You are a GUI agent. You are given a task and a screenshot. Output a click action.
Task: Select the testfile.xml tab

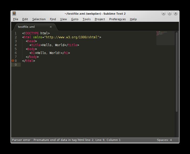point(26,27)
